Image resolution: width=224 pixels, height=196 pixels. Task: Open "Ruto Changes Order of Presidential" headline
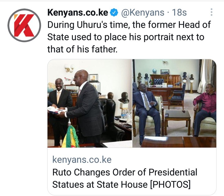[x=125, y=172]
